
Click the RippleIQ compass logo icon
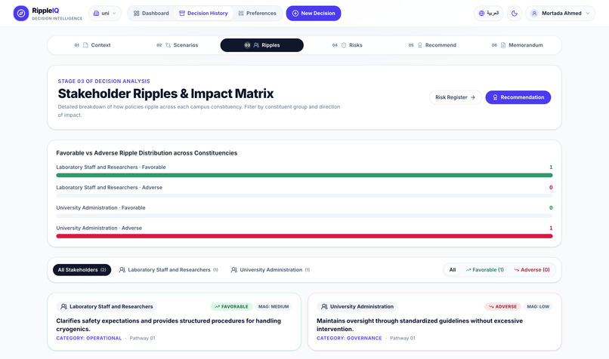21,13
